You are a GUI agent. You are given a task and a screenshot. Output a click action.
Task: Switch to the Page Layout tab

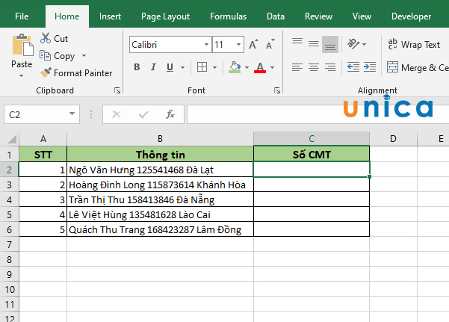[x=165, y=16]
